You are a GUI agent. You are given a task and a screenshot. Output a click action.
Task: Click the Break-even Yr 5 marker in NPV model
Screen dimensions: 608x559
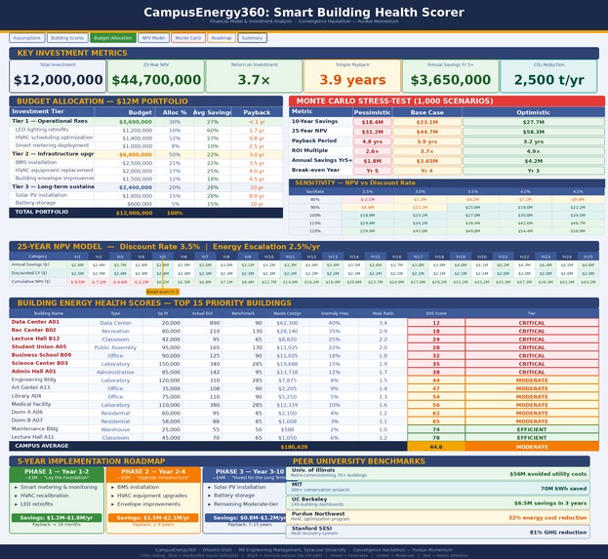[163, 292]
